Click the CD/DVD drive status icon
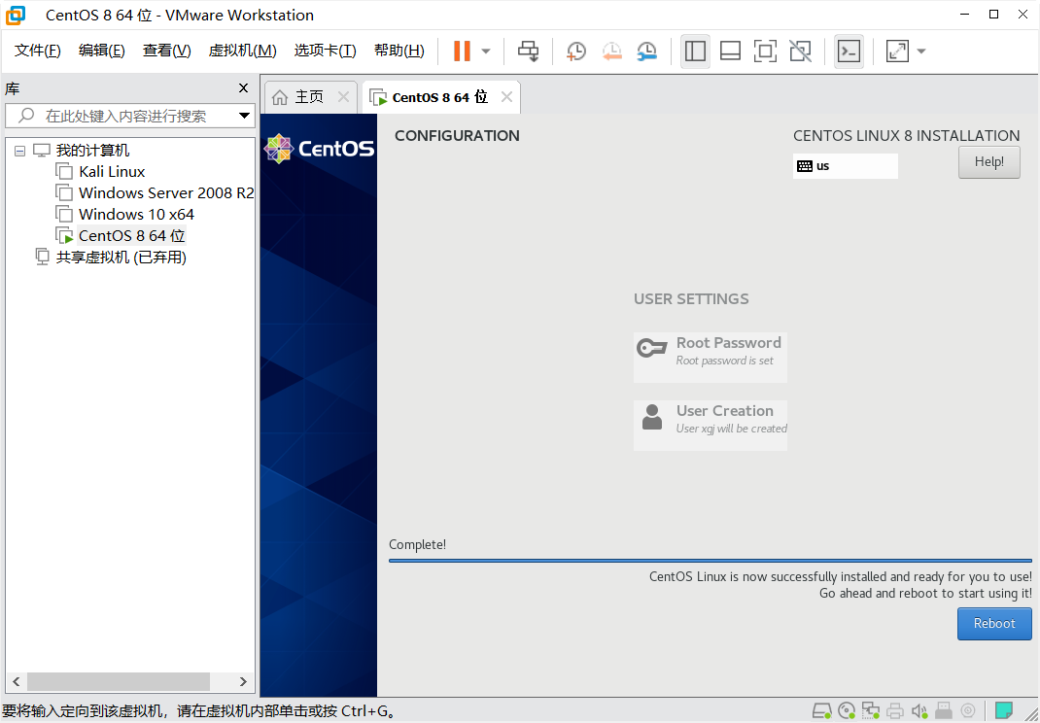The image size is (1040, 723). click(x=847, y=711)
